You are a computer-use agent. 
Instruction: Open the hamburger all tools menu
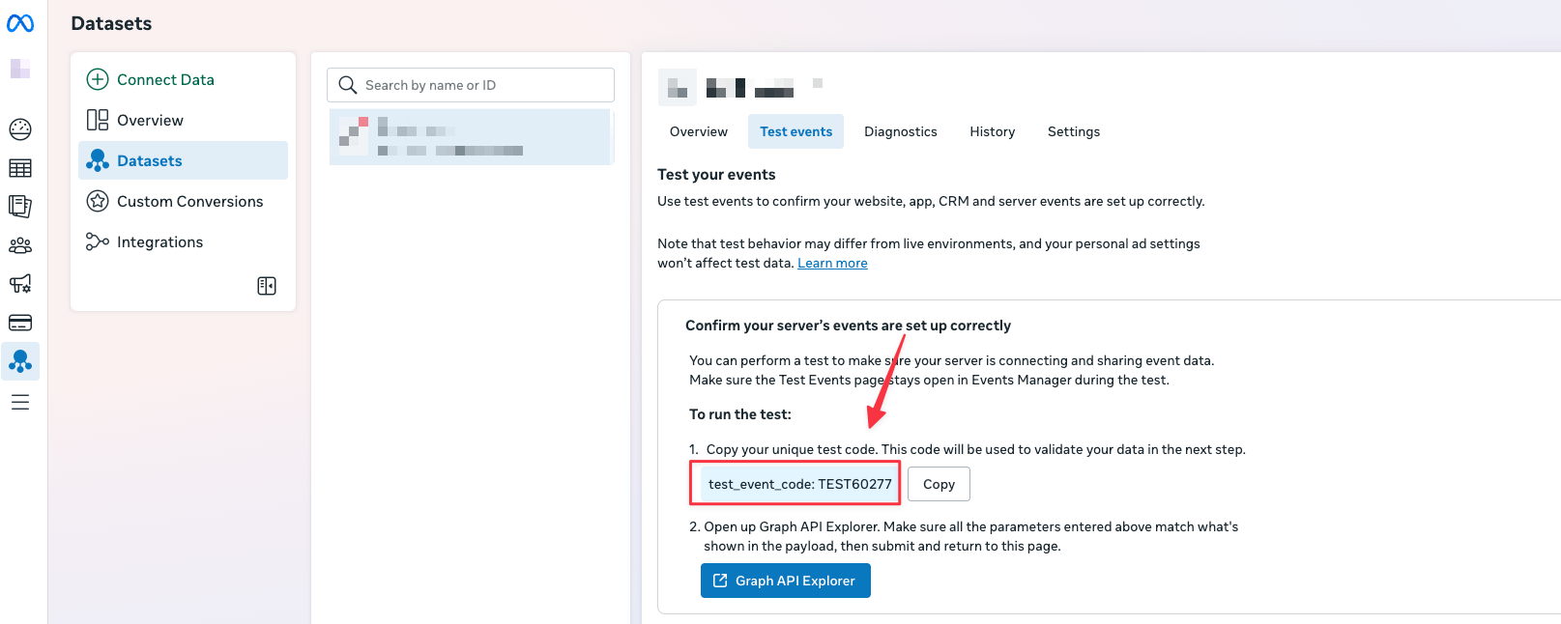(x=20, y=402)
